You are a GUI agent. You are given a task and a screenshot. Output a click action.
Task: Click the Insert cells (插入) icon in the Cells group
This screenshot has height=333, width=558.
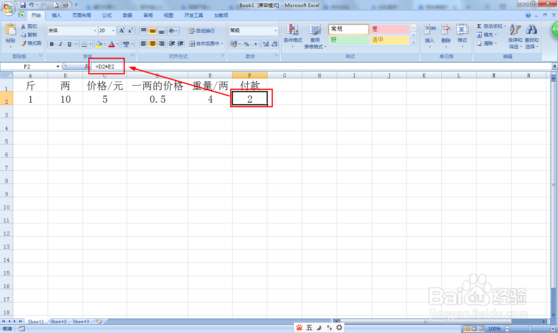pyautogui.click(x=429, y=29)
